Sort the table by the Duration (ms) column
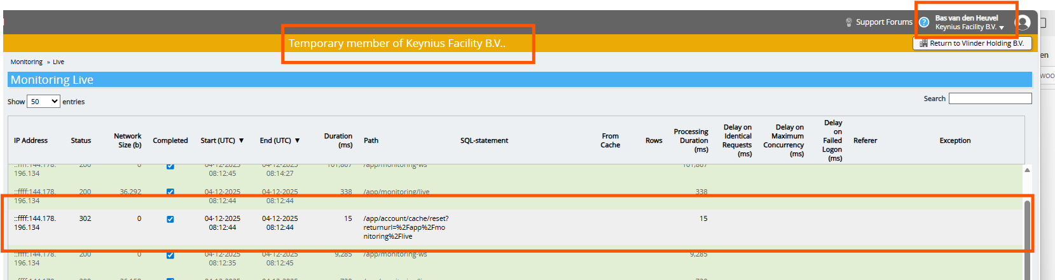The image size is (1055, 280). click(338, 140)
